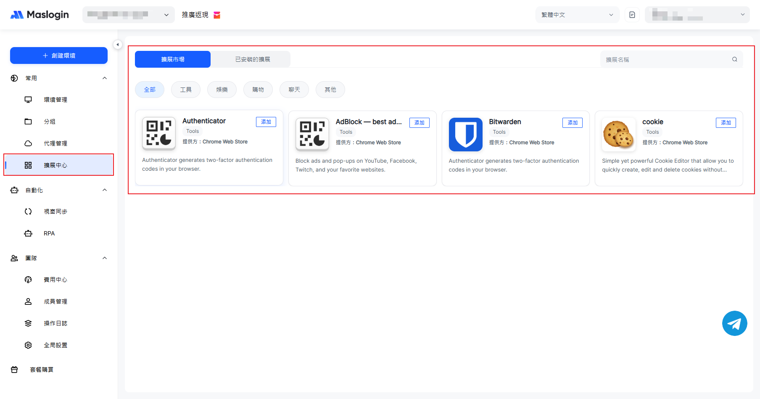Open the RPA robot menu item
Screen dimensions: 760x399
49,233
